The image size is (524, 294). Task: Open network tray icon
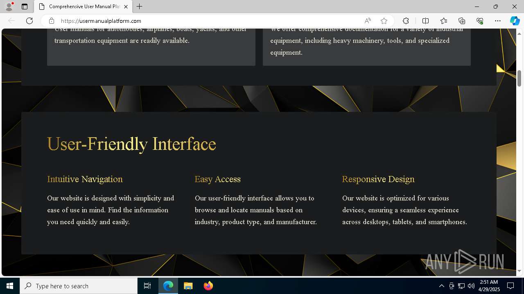point(461,286)
